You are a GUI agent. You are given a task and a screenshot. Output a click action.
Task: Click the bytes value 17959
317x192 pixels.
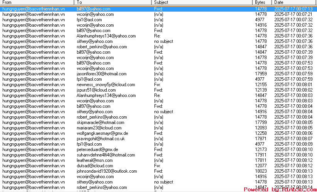[261, 74]
